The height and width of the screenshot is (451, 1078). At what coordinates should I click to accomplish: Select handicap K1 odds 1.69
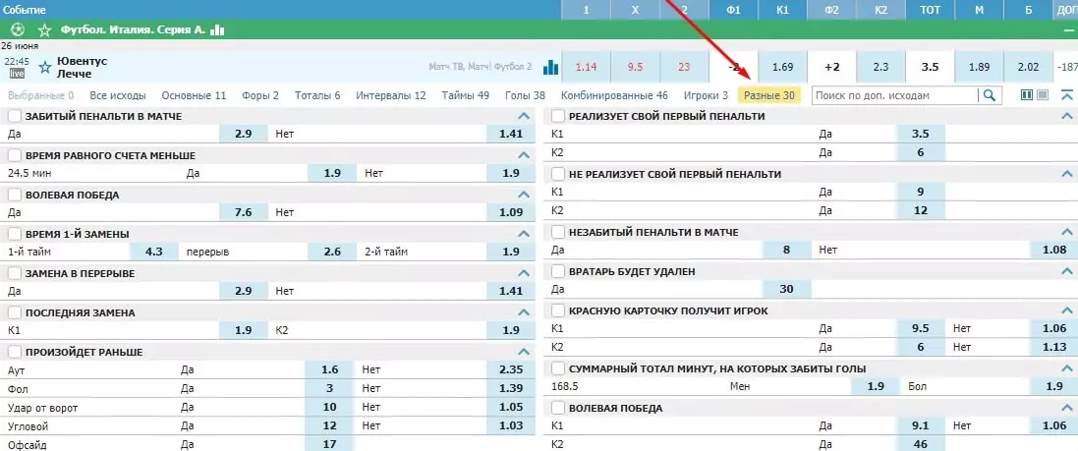pos(782,68)
